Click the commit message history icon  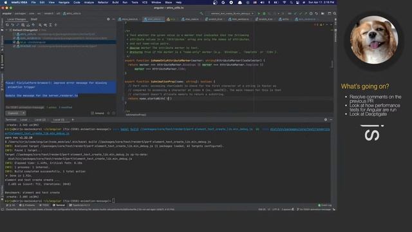click(113, 113)
